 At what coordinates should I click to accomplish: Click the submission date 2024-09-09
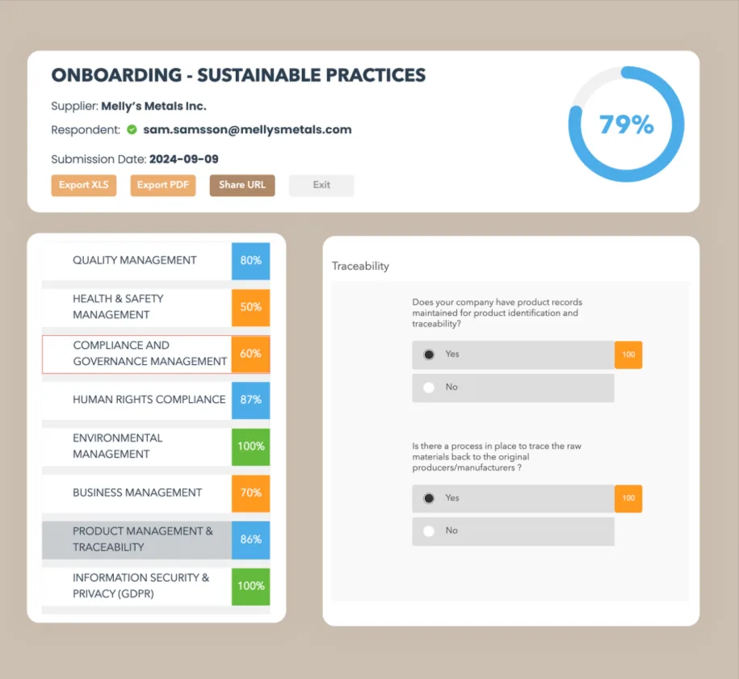[x=184, y=159]
